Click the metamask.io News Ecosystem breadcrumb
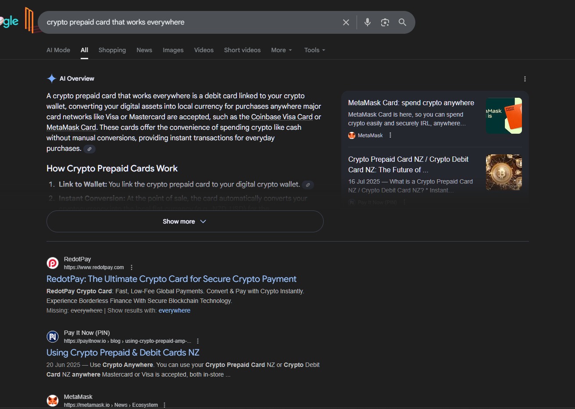 coord(111,405)
